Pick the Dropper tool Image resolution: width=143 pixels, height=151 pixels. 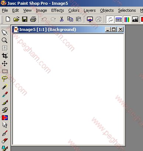5,94
